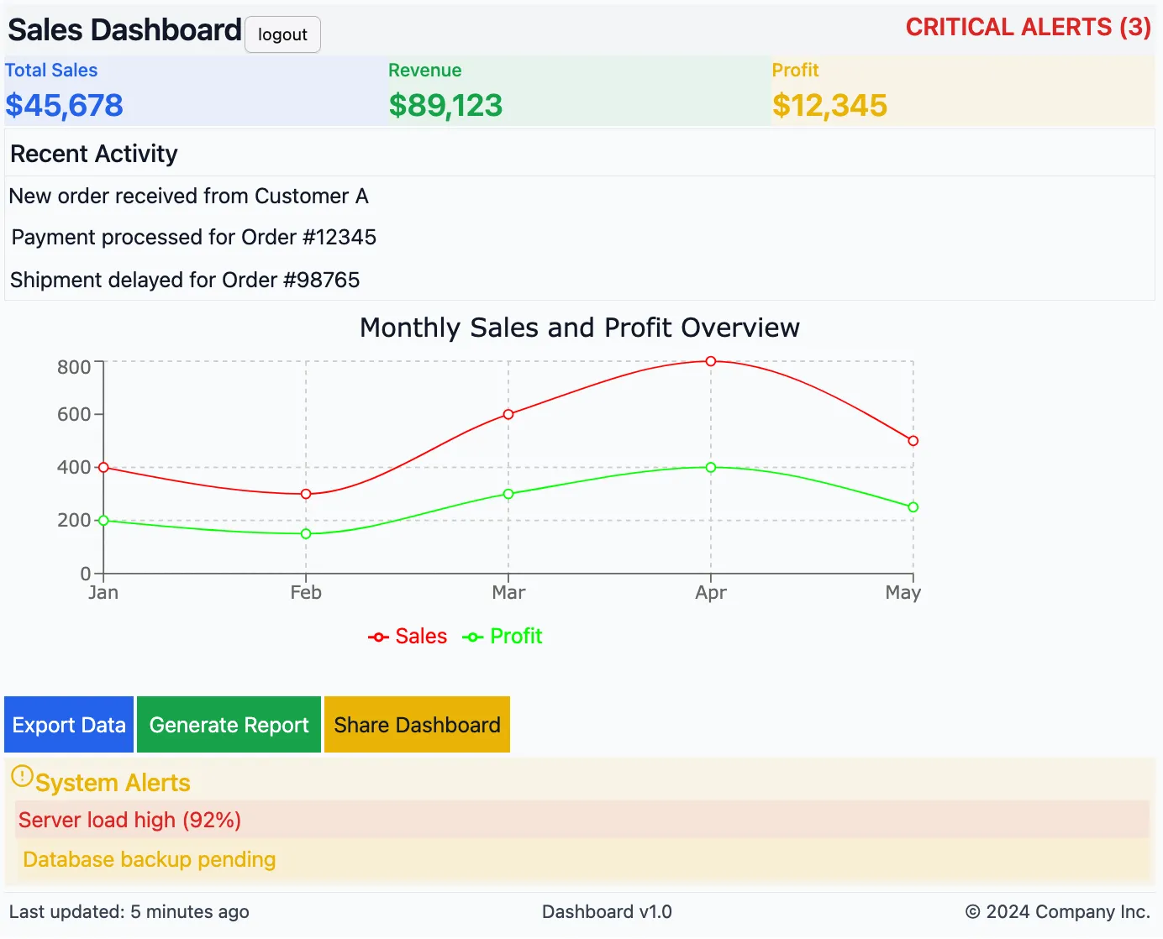1163x939 pixels.
Task: Click the Sales Dashboard page title
Action: (124, 30)
